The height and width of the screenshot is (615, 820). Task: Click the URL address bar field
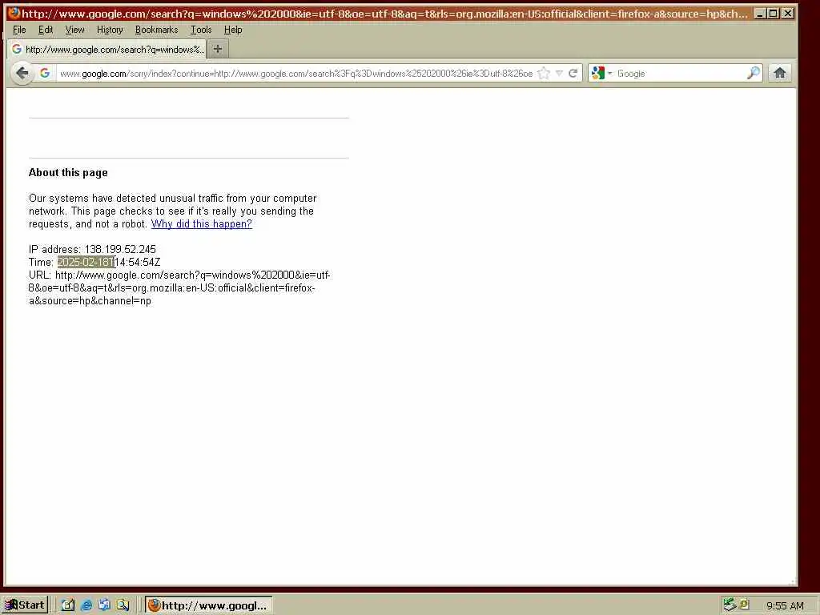click(296, 73)
